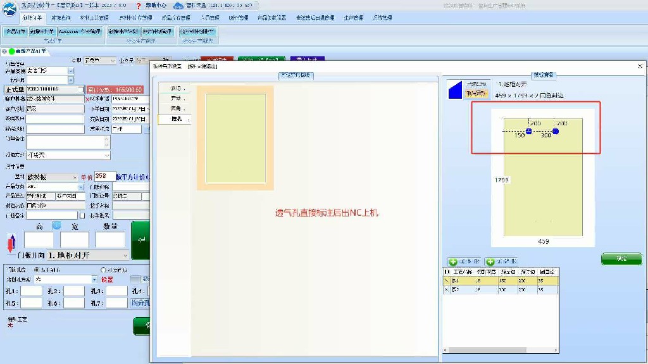Toggle the grey checkbox right of red 设置
Image resolution: width=648 pixels, height=364 pixels.
coord(135,280)
